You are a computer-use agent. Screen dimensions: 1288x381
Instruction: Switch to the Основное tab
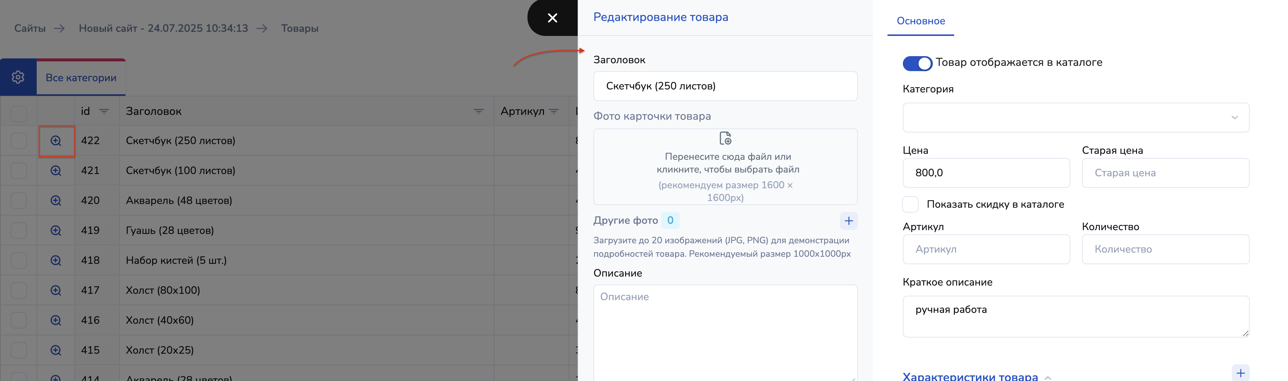(920, 21)
